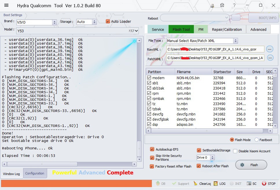Open the Repair/Calibration tab
Image resolution: width=280 pixels, height=190 pixels.
point(227,29)
